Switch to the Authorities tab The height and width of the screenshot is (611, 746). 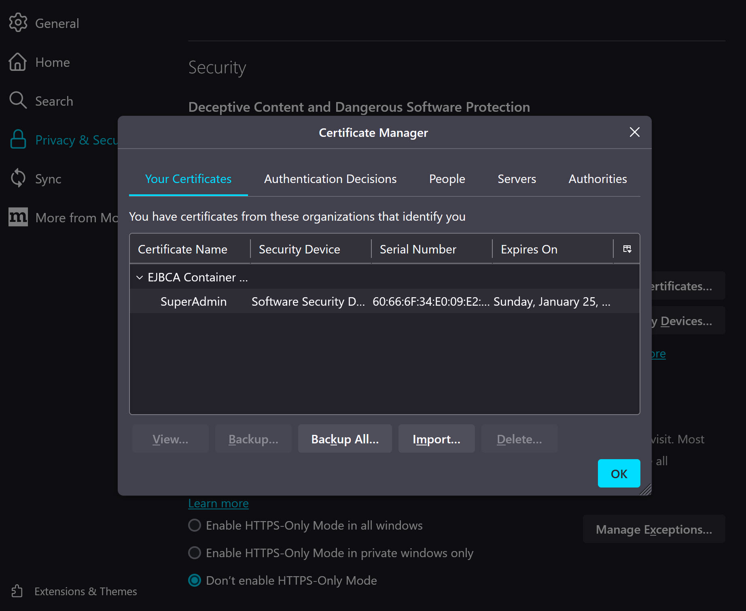[598, 179]
